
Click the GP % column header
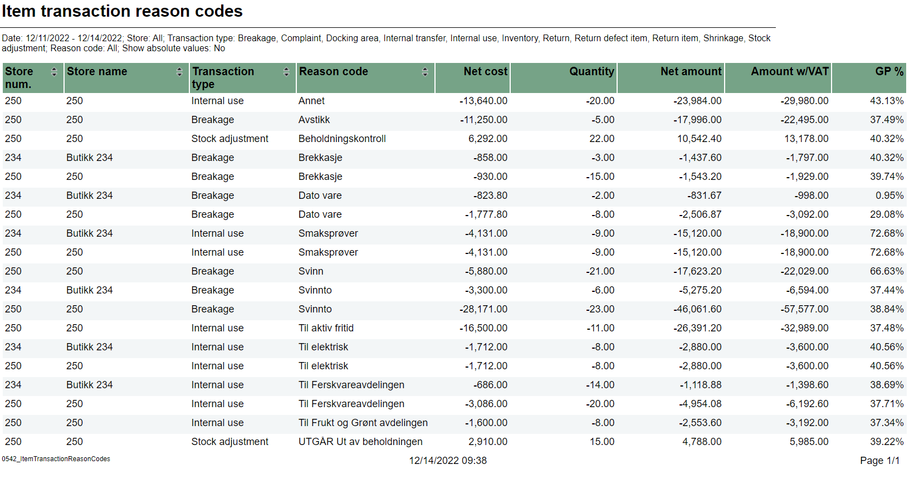pyautogui.click(x=889, y=71)
